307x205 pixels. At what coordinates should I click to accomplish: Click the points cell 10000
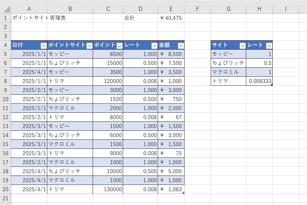coord(108,171)
